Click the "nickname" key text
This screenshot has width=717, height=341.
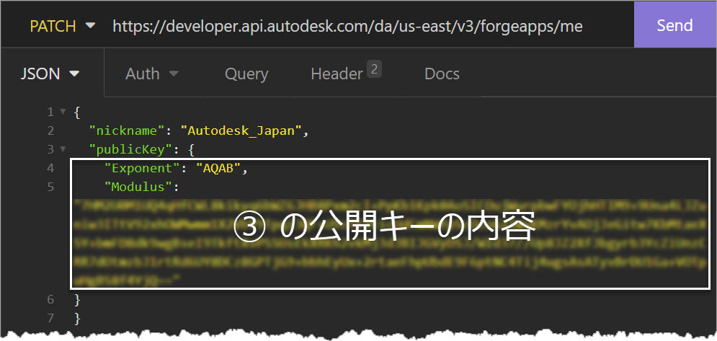[x=127, y=131]
